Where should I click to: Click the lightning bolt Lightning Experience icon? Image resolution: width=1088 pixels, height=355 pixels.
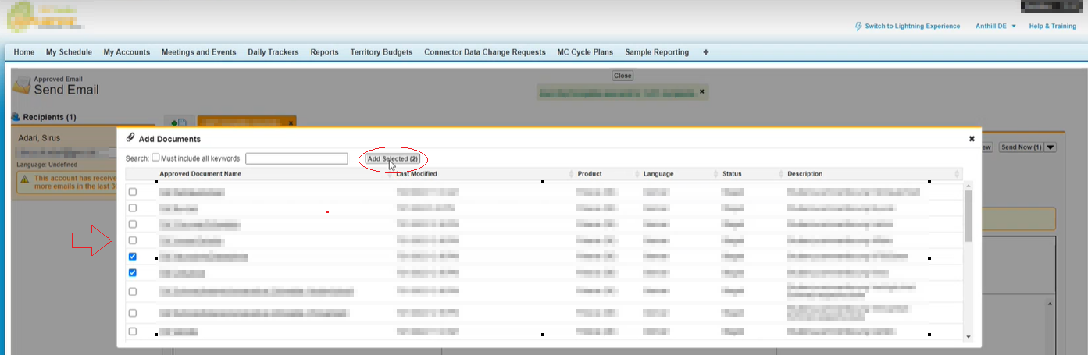click(x=858, y=26)
